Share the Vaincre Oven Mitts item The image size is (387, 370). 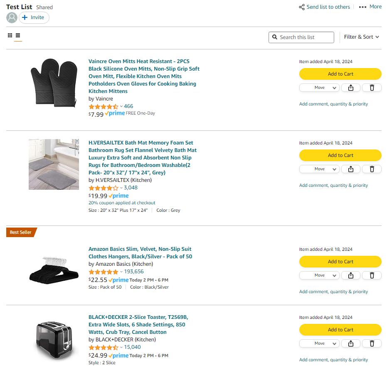click(351, 88)
